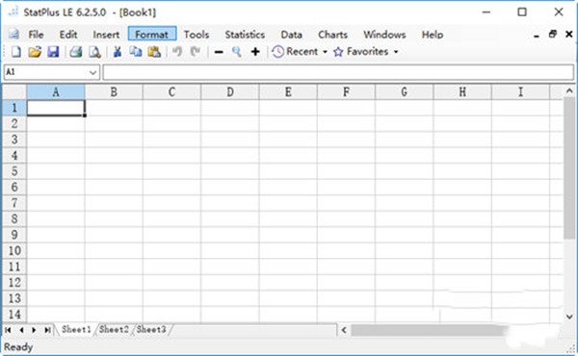578x356 pixels.
Task: Switch to Sheet3 tab
Action: point(151,329)
